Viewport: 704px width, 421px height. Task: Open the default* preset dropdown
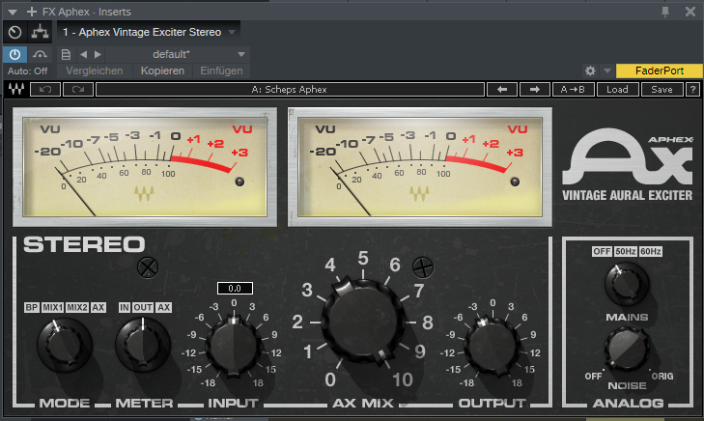178,55
